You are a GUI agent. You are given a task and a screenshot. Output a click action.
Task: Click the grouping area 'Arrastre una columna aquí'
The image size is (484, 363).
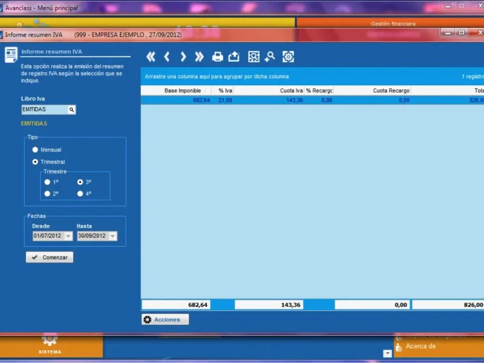click(217, 77)
